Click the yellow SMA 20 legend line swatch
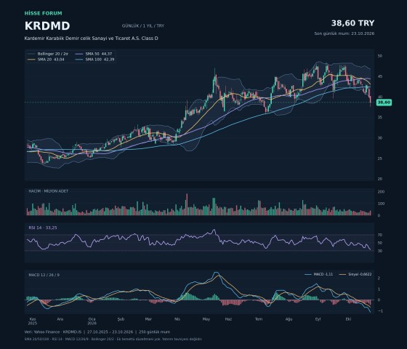Screen dimensions: 407x349 31,60
